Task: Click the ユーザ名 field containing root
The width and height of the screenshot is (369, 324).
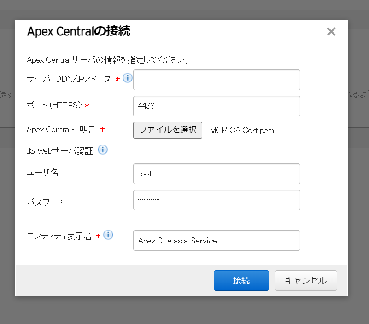Action: click(217, 174)
